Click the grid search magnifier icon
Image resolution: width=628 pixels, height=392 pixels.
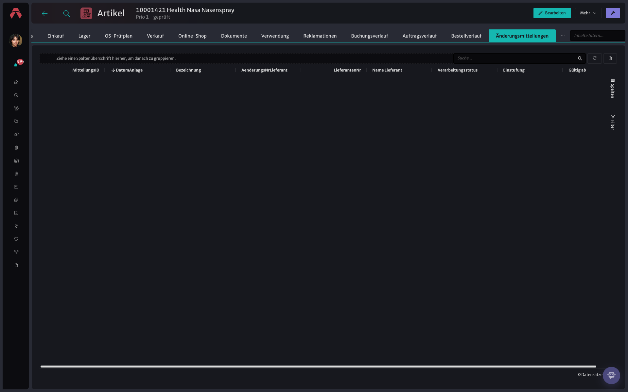pyautogui.click(x=580, y=58)
